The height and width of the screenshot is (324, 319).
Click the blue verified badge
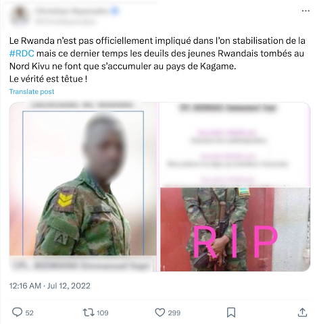[x=115, y=11]
